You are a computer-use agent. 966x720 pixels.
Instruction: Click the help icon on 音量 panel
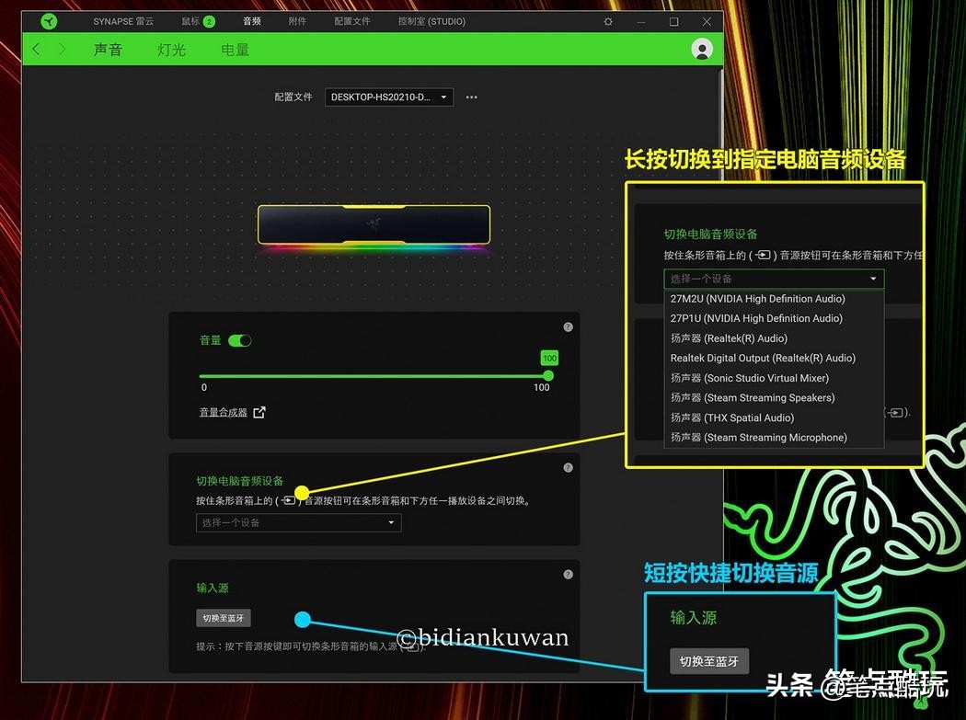(x=568, y=326)
